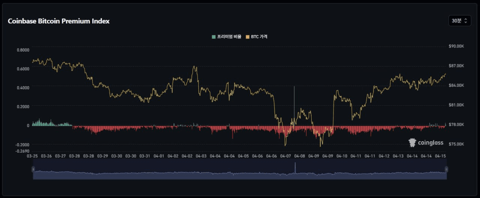Click the -0.2690 premium axis label

22,151
